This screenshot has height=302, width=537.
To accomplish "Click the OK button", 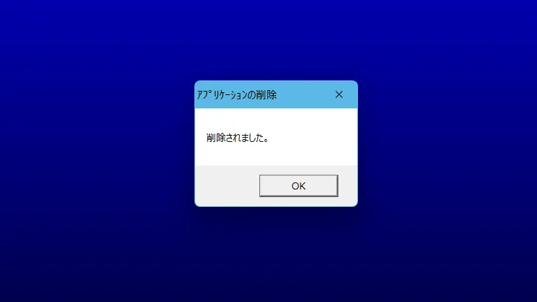I will coord(299,186).
